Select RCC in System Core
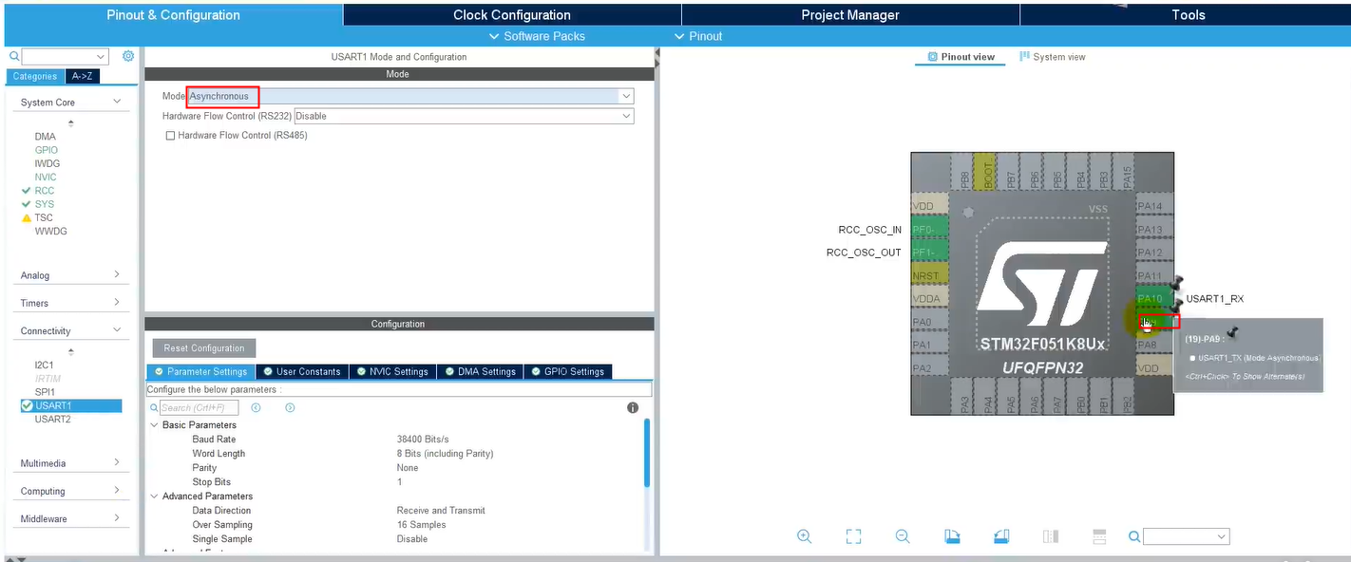Image resolution: width=1351 pixels, height=562 pixels. coord(45,191)
